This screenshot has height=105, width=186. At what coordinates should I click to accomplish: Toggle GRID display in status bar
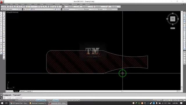pyautogui.click(x=29, y=100)
